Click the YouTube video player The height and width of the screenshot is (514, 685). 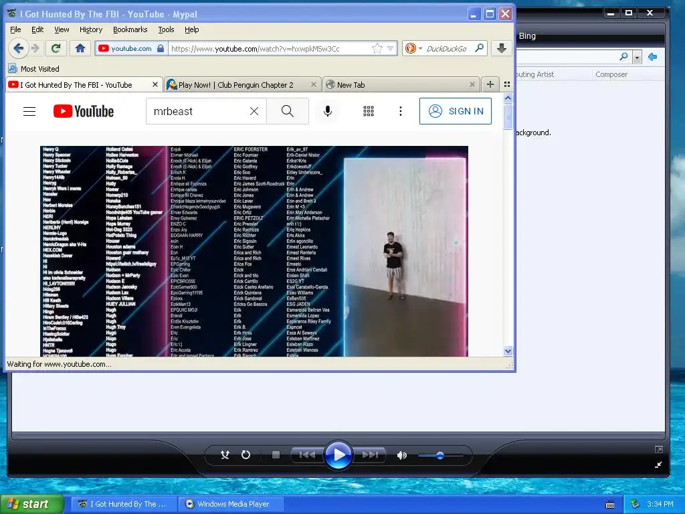254,252
